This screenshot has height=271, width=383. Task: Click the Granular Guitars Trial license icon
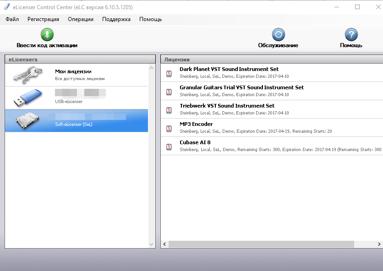click(169, 92)
